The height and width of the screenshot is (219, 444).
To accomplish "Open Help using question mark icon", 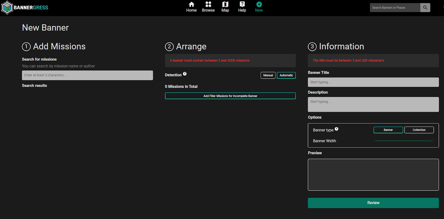I will 242,4.
